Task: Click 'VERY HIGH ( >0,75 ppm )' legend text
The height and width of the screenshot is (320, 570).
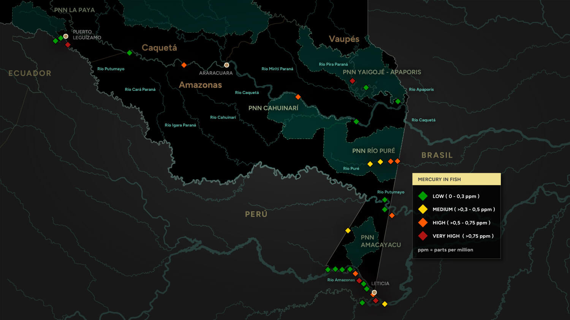Action: tap(463, 236)
